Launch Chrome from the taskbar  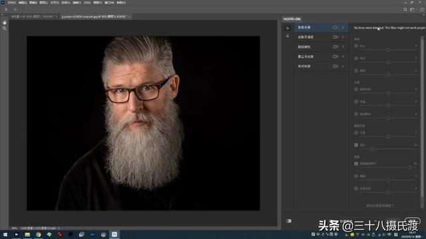(x=39, y=234)
